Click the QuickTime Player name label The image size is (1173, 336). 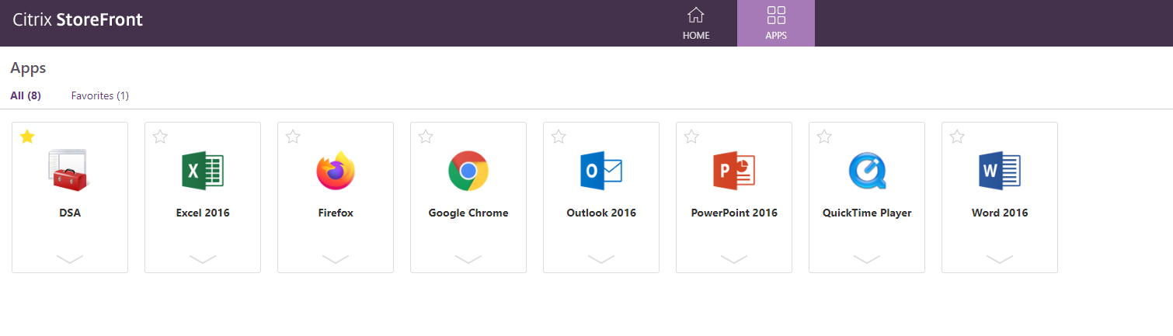coord(867,213)
